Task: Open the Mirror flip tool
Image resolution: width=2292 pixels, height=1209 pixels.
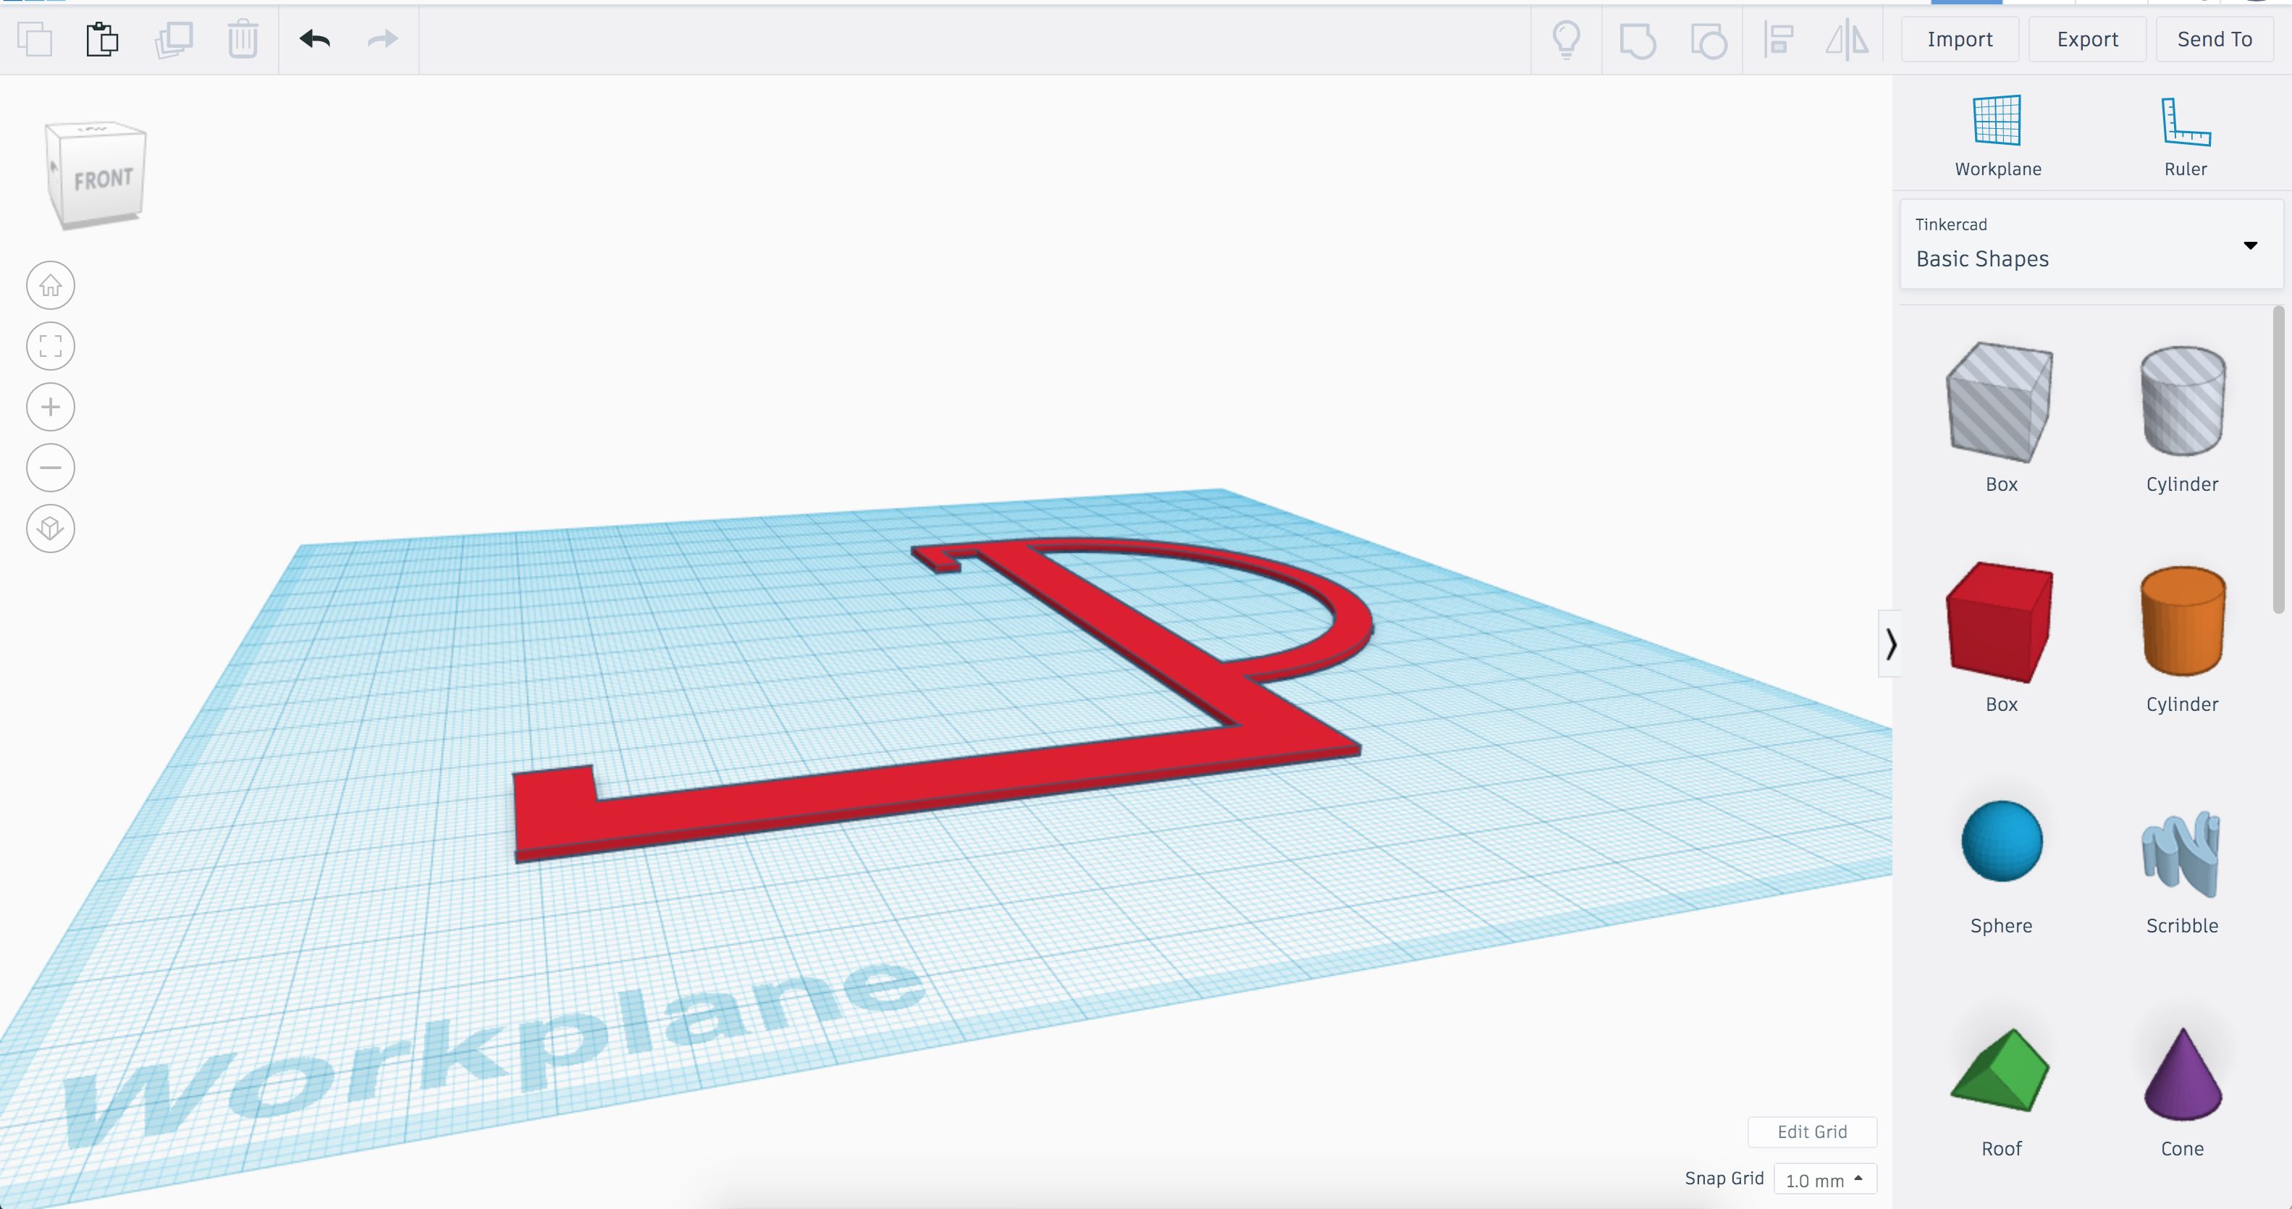Action: (1847, 40)
